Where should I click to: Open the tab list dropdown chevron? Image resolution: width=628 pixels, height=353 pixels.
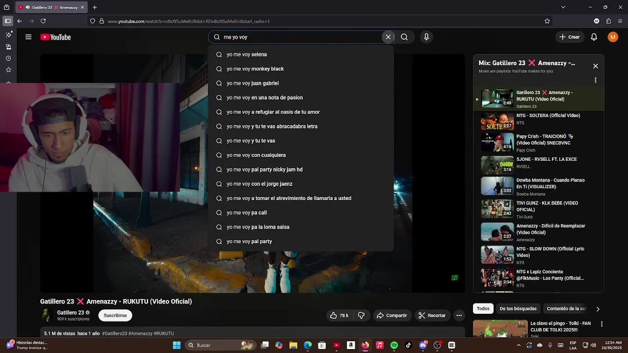tap(563, 7)
